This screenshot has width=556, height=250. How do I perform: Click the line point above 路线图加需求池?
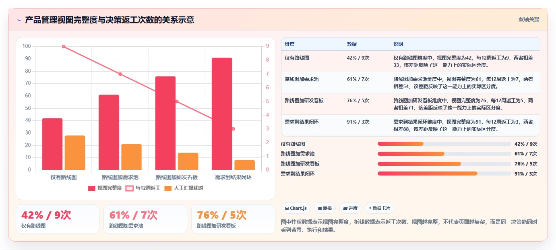tap(120, 74)
